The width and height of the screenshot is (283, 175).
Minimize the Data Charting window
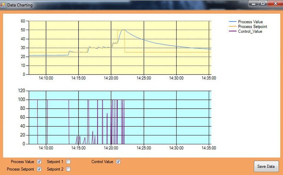pyautogui.click(x=254, y=4)
